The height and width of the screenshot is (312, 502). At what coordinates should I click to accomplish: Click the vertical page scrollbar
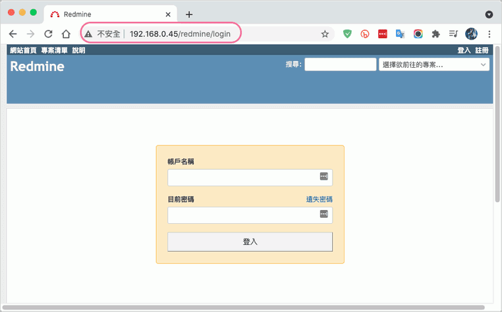coord(497,125)
